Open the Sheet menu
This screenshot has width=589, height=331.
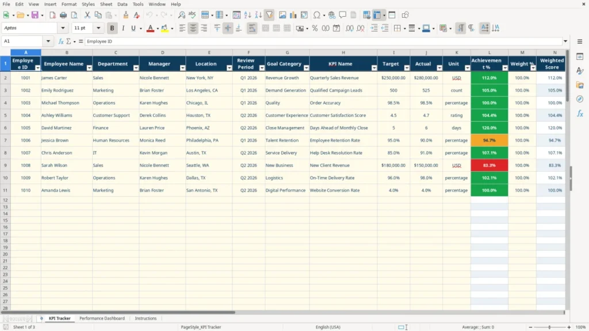pos(106,4)
